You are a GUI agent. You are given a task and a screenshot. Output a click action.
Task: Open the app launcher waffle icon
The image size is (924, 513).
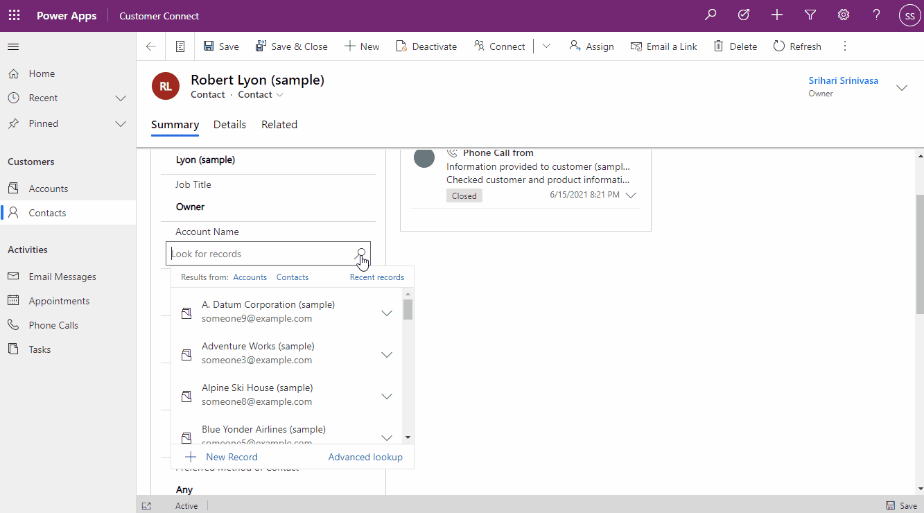(x=14, y=15)
